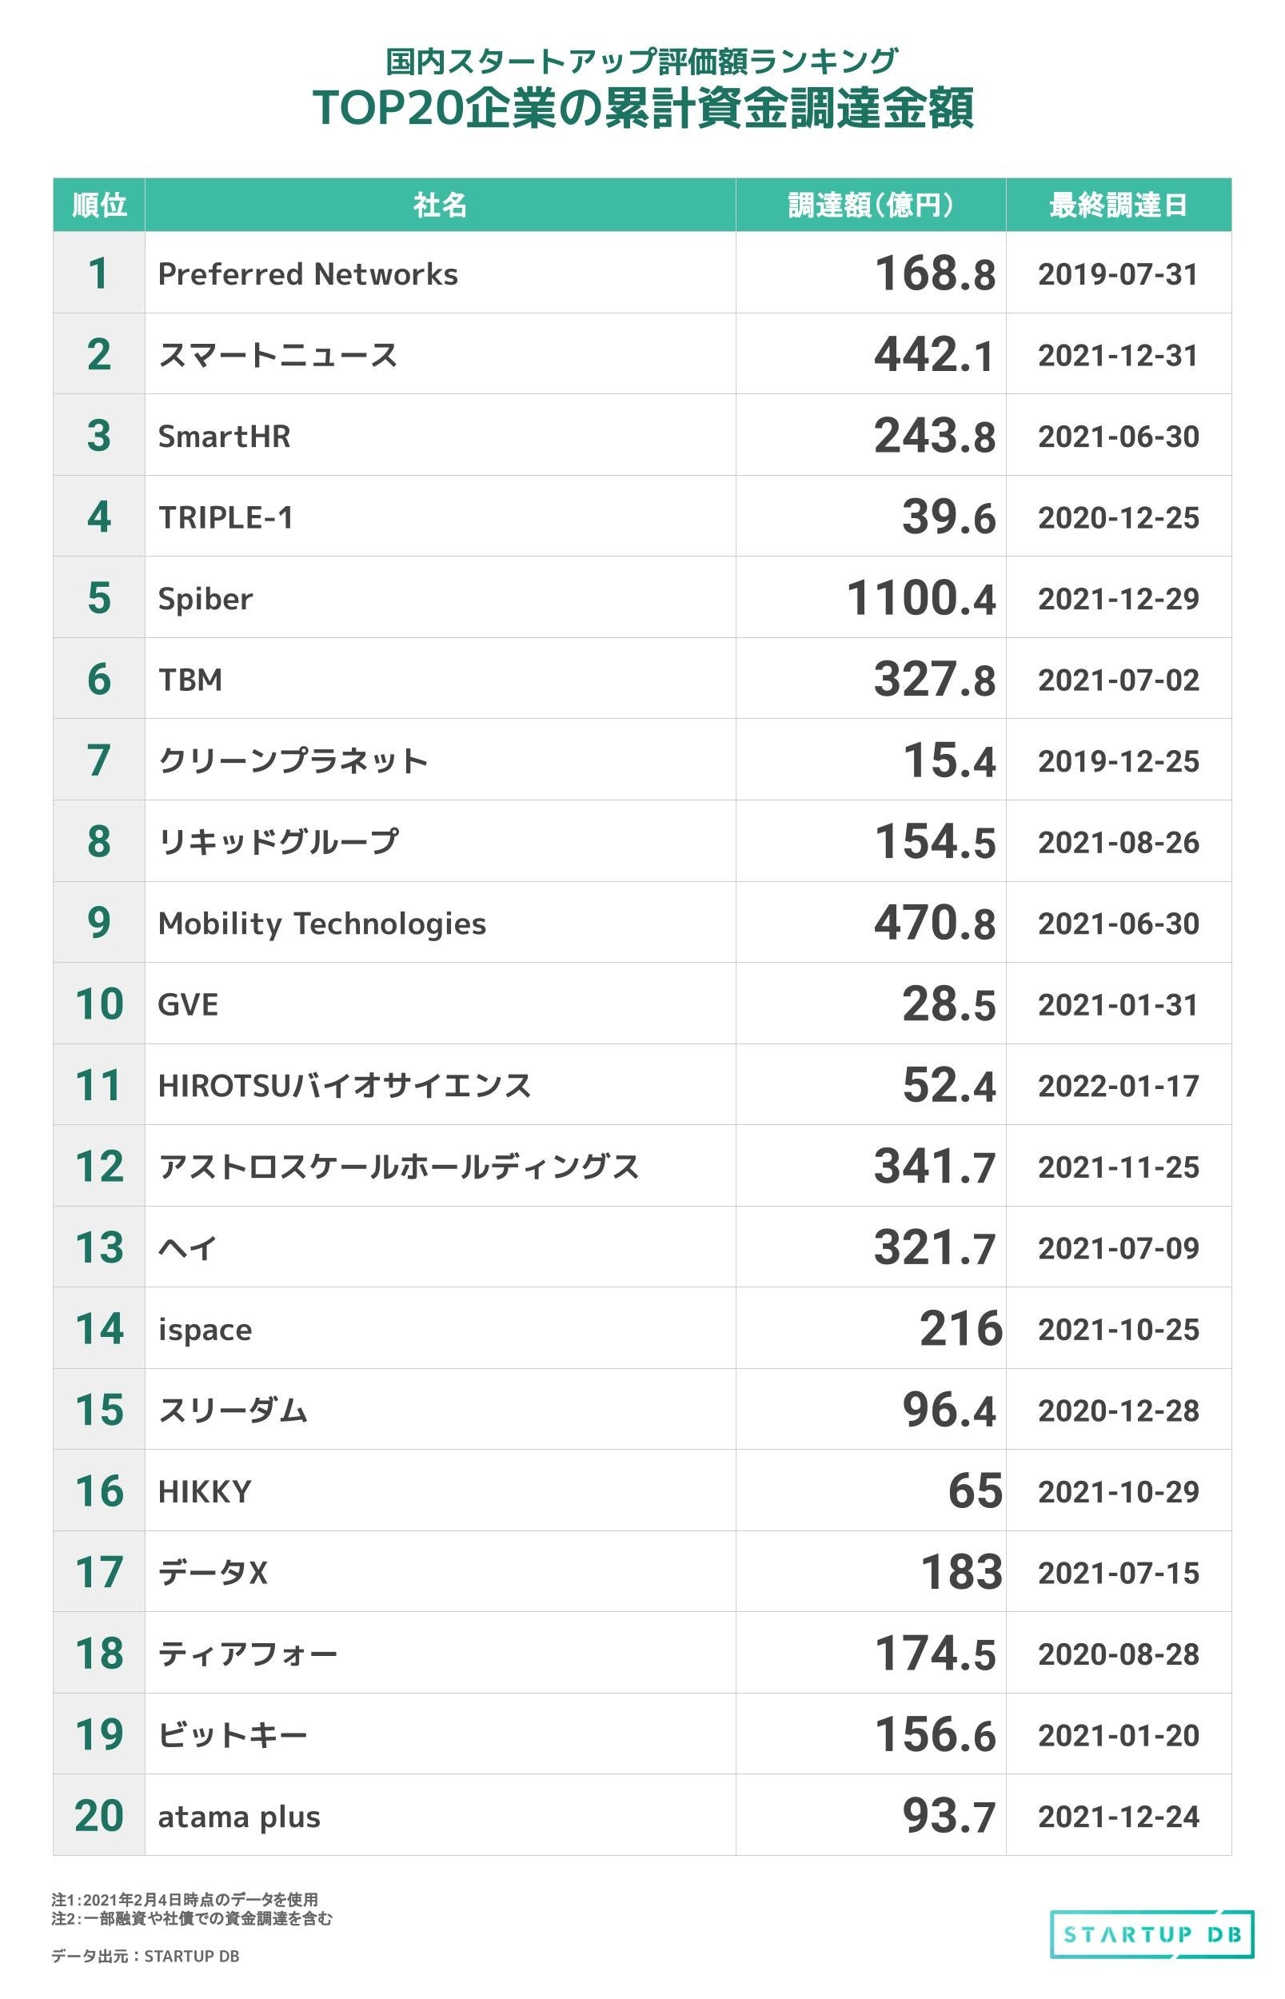Select the HIKKY company name

[x=205, y=1491]
